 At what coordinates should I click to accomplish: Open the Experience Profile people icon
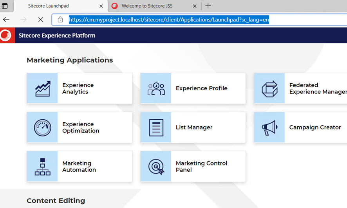156,88
